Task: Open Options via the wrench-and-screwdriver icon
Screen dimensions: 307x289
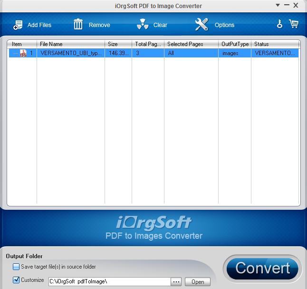Action: click(201, 25)
